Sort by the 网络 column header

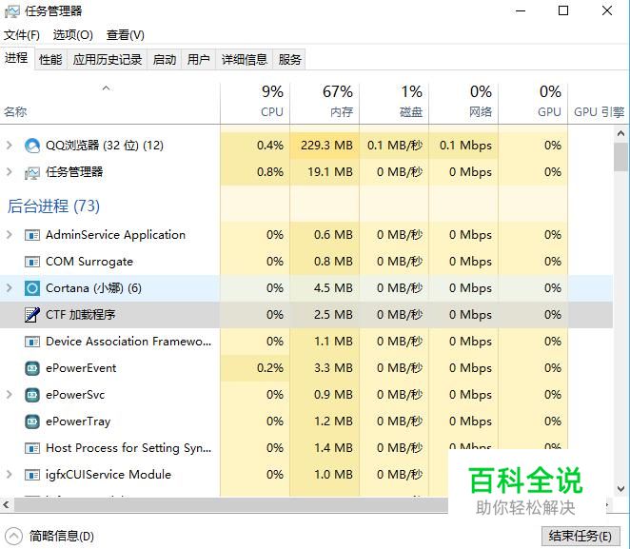pos(463,104)
